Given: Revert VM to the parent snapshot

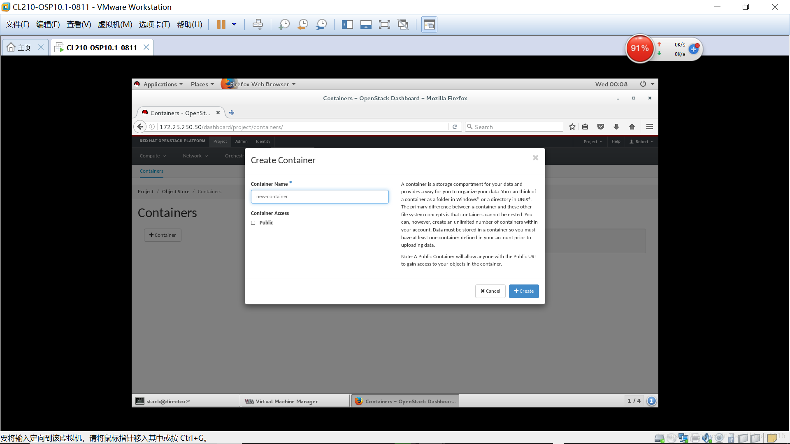Looking at the screenshot, I should tap(302, 24).
